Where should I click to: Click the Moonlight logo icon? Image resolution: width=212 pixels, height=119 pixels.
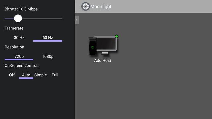(x=85, y=6)
